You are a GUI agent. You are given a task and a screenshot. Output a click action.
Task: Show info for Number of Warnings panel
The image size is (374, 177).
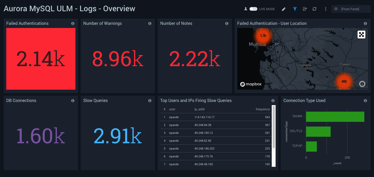pos(150,24)
